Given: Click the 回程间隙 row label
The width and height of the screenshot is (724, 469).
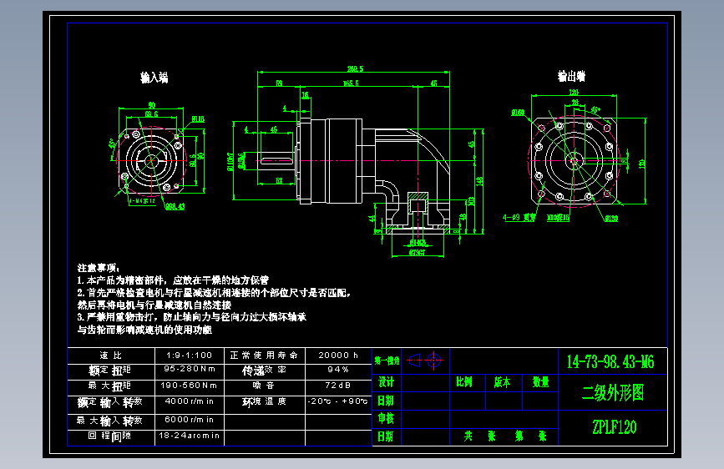Looking at the screenshot, I should (x=110, y=436).
